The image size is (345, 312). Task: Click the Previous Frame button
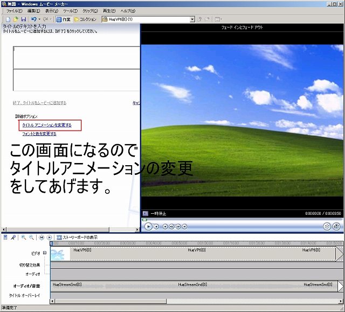pyautogui.click(x=172, y=227)
